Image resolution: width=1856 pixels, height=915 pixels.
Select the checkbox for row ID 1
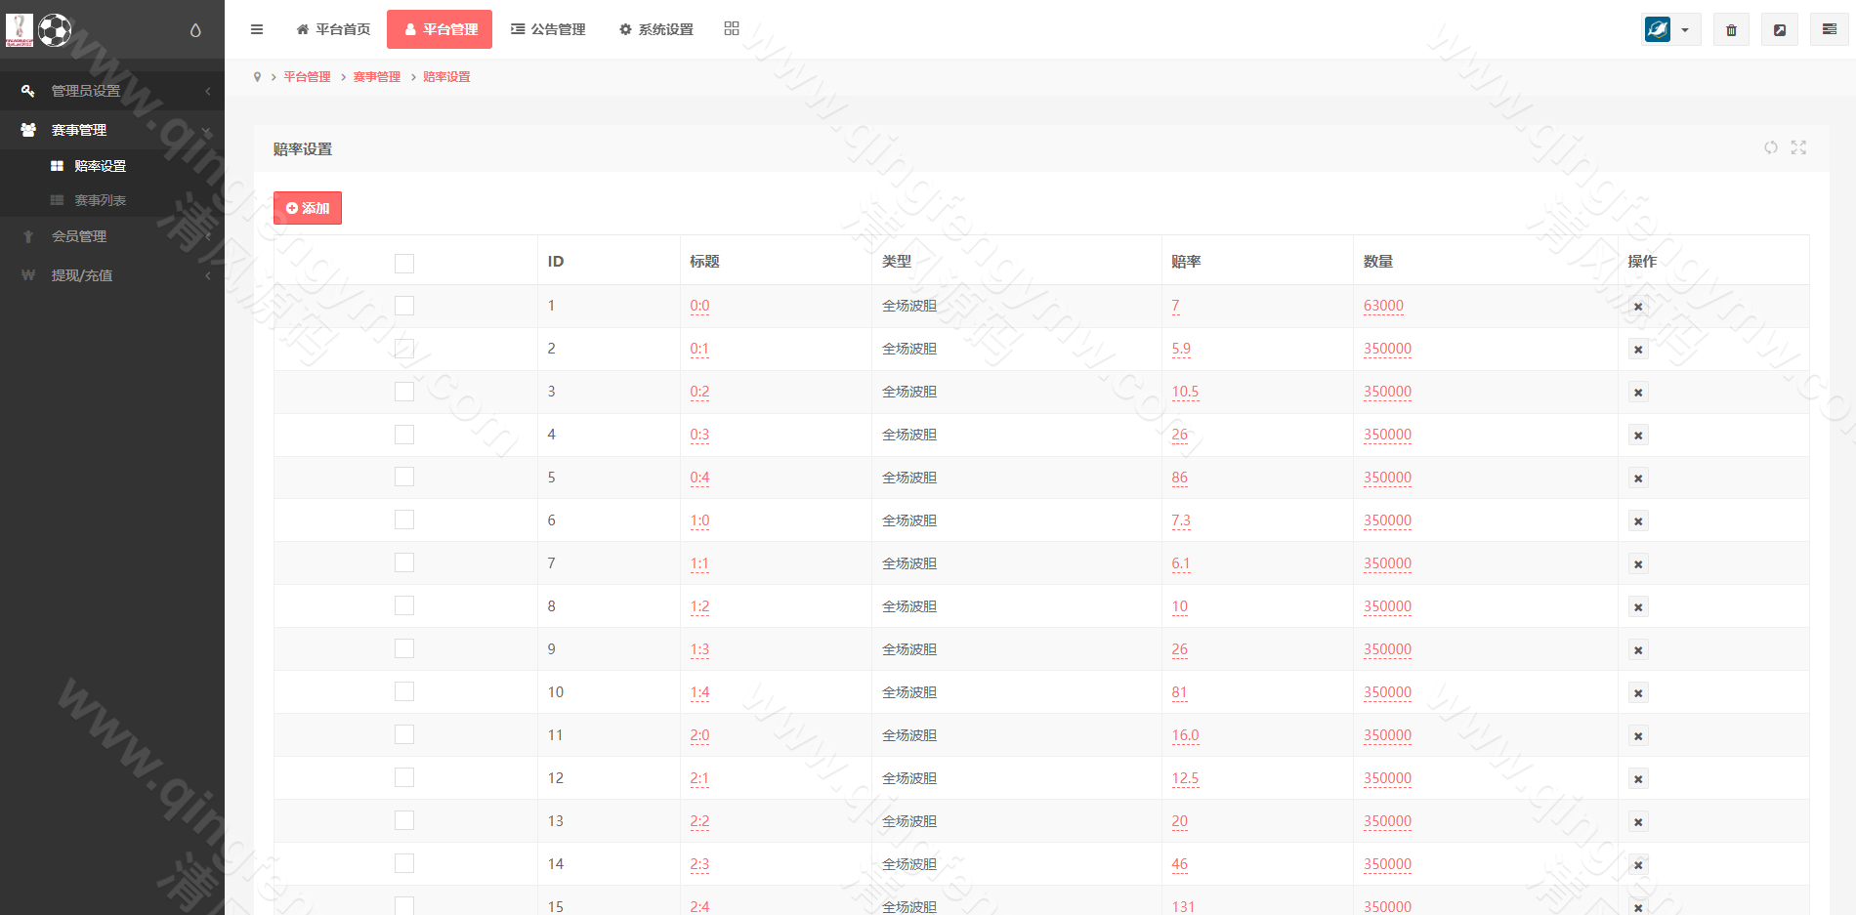404,305
